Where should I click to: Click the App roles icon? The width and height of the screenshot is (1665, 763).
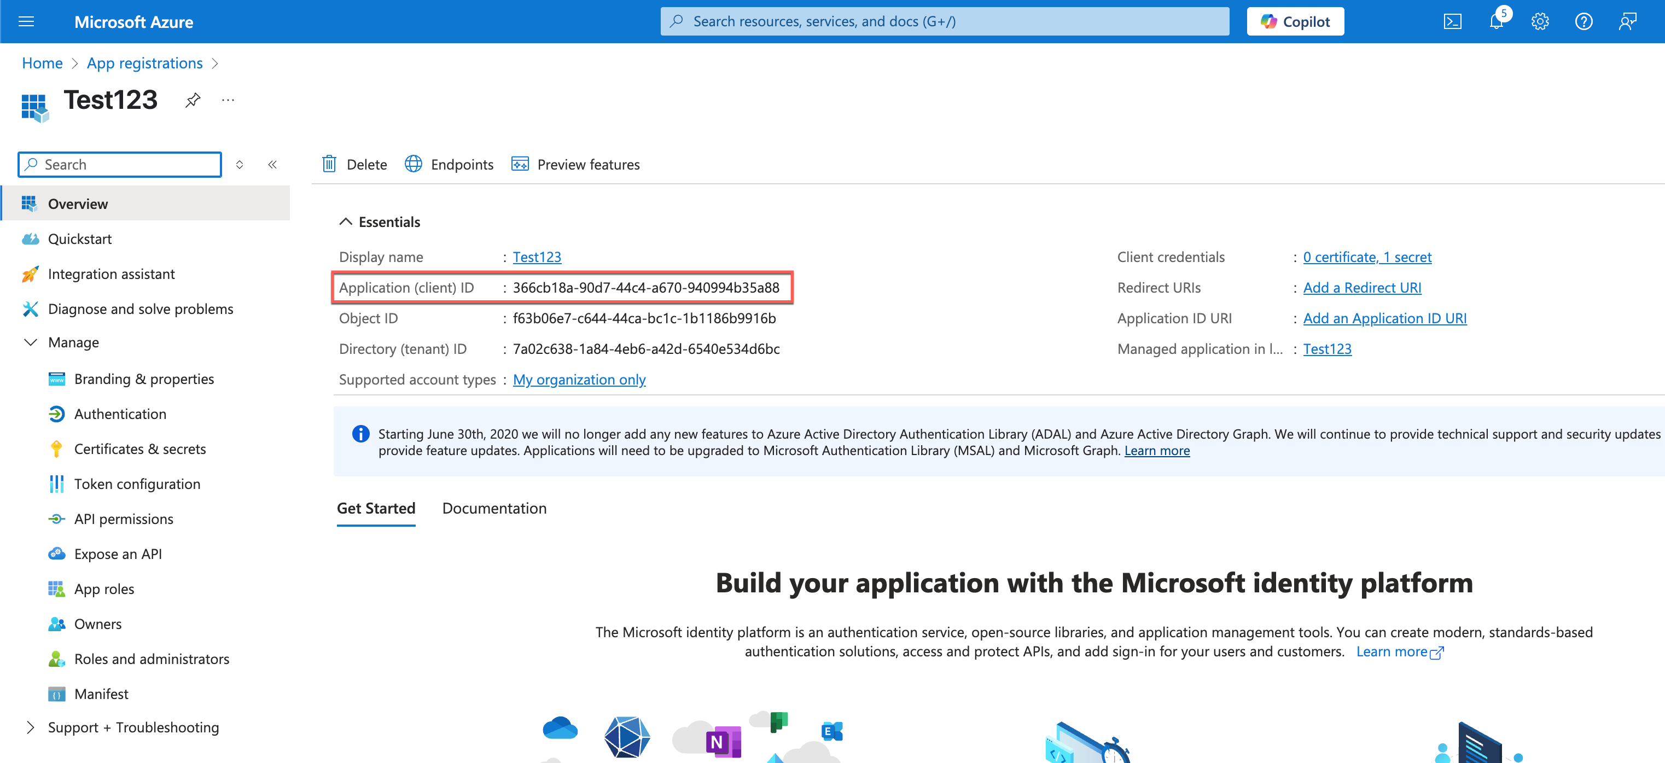[x=56, y=589]
